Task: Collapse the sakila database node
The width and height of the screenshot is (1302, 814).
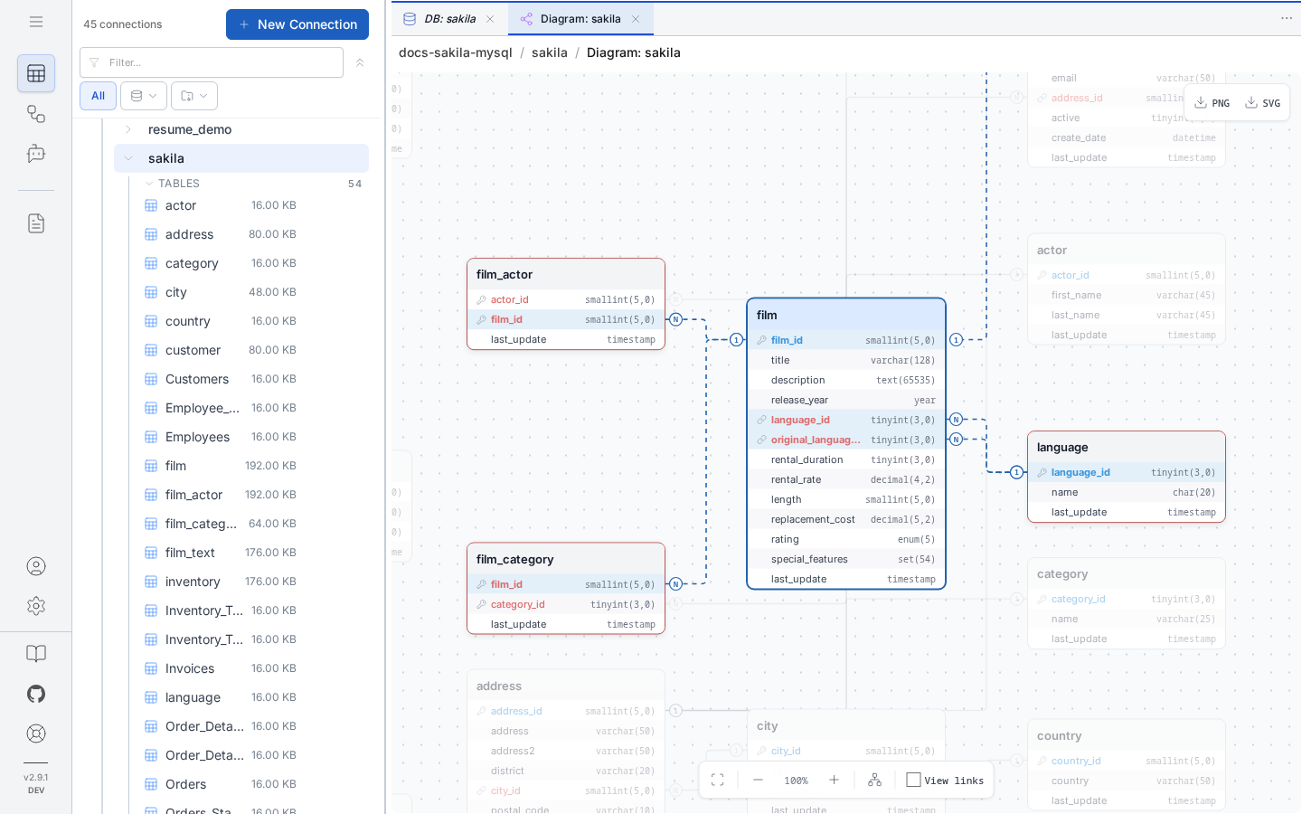Action: point(128,158)
